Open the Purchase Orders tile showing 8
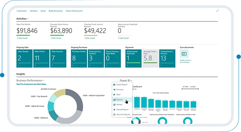 (79, 59)
